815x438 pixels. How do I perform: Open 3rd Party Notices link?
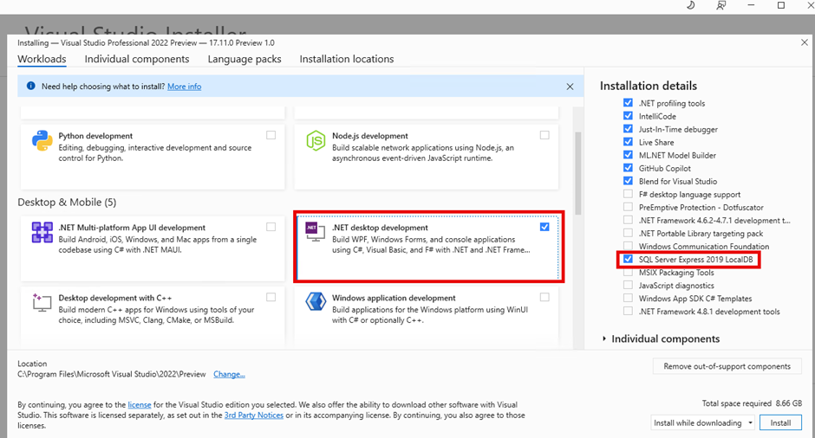pyautogui.click(x=254, y=415)
